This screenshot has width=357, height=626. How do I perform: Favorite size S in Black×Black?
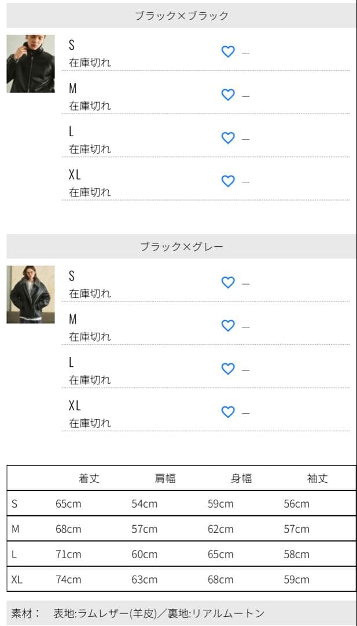[x=228, y=52]
